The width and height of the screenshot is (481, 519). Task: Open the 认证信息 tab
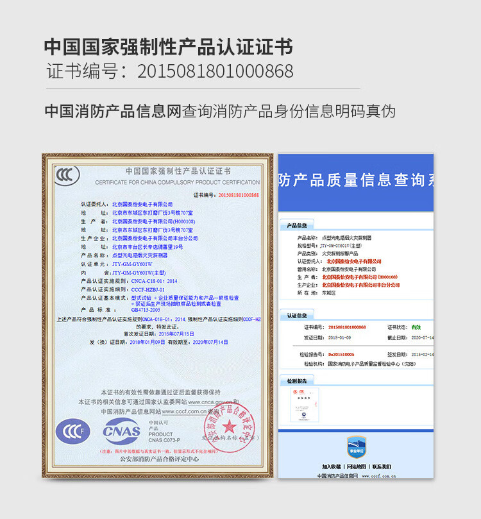(x=297, y=316)
